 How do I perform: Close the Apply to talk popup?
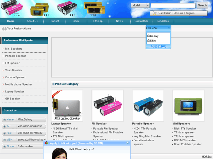pyautogui.click(x=127, y=143)
